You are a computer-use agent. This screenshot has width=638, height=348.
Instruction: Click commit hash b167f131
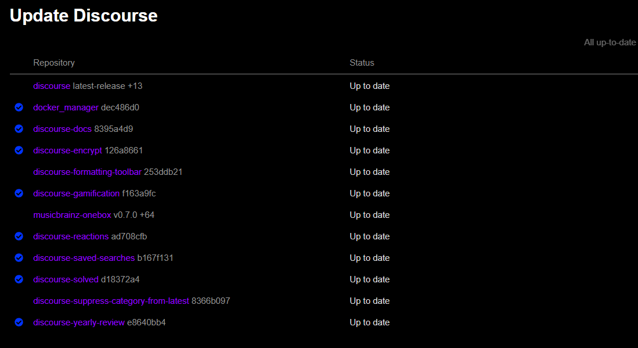[155, 258]
